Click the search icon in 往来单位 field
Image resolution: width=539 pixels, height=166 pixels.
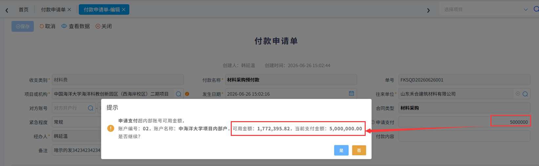pyautogui.click(x=525, y=94)
